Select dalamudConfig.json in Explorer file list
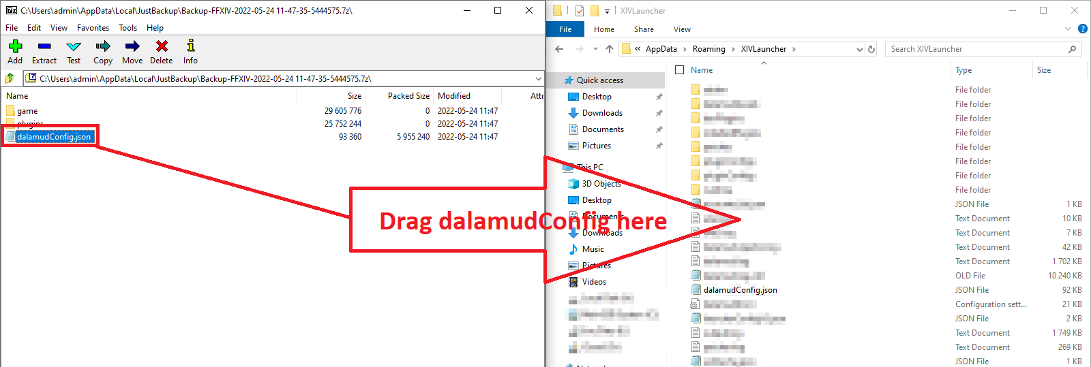 coord(740,290)
